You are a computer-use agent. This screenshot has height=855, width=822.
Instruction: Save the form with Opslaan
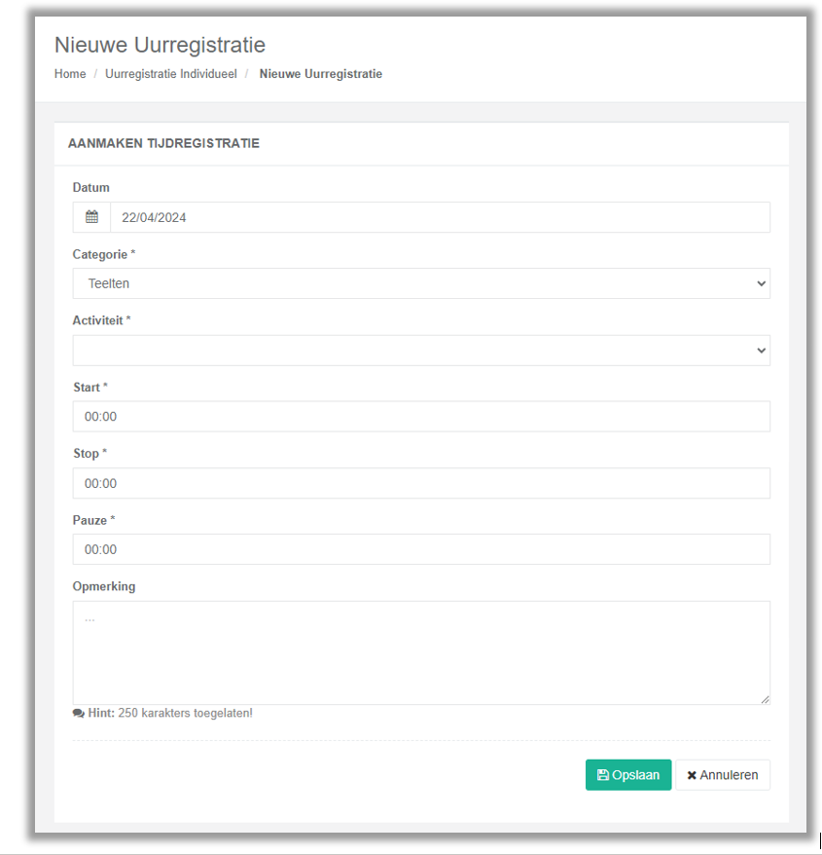pyautogui.click(x=628, y=775)
